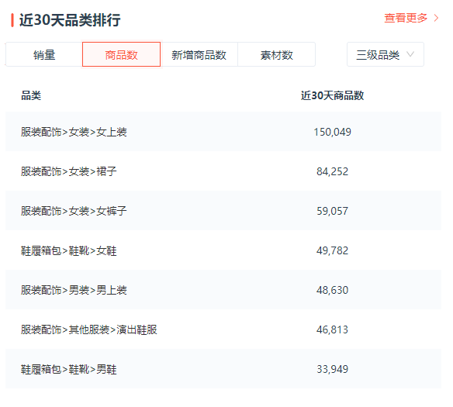Select the 女上装 category row
453x407 pixels.
coord(223,132)
